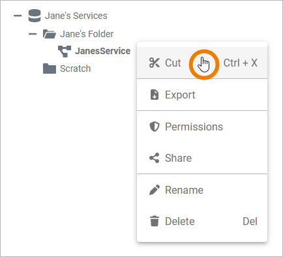Click the Share nodes icon

pos(155,158)
